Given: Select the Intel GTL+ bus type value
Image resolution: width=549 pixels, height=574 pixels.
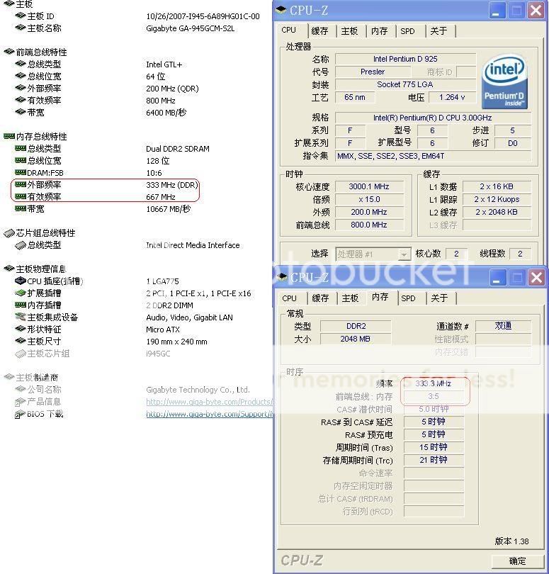Looking at the screenshot, I should click(164, 64).
